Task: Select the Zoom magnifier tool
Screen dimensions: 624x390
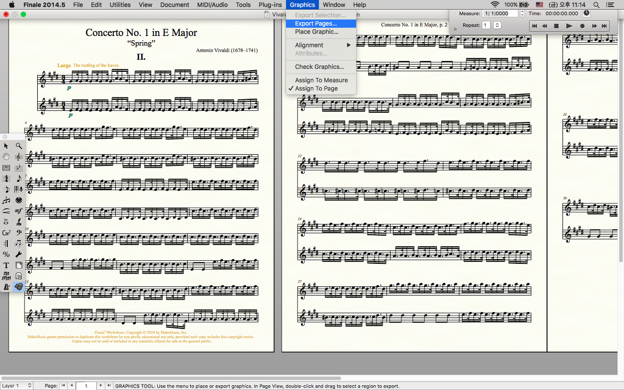Action: pos(19,146)
